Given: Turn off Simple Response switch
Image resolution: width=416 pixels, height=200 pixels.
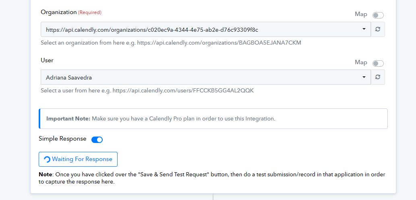Looking at the screenshot, I should 97,140.
